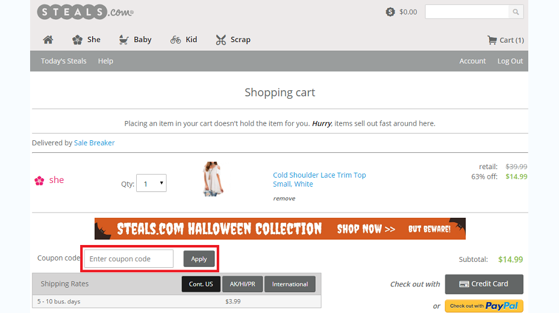Open the home page via house icon
This screenshot has width=559, height=313.
pos(48,40)
